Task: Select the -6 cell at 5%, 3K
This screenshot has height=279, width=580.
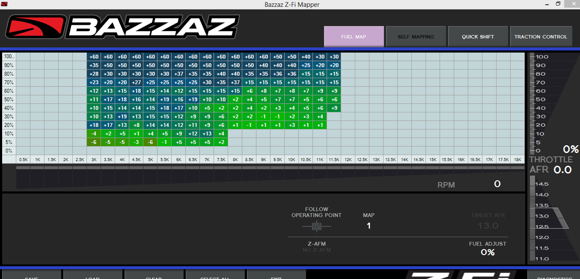Action: 94,142
